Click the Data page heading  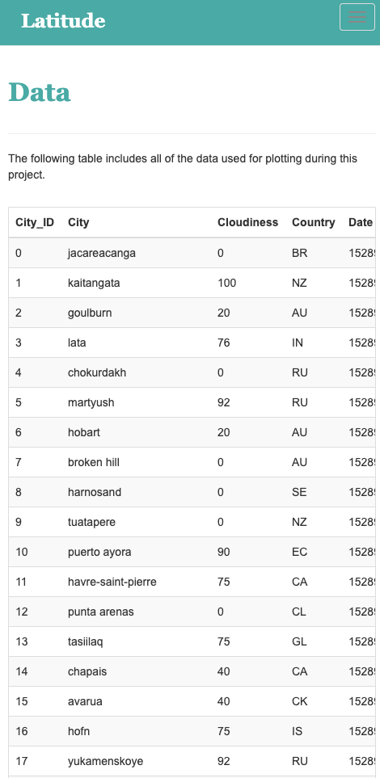pyautogui.click(x=40, y=92)
